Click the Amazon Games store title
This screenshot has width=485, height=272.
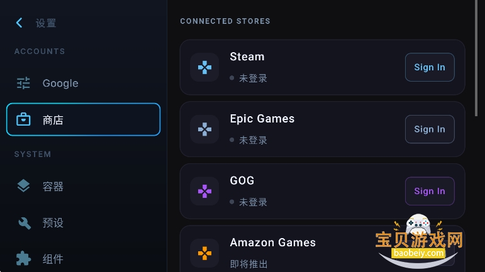coord(272,242)
